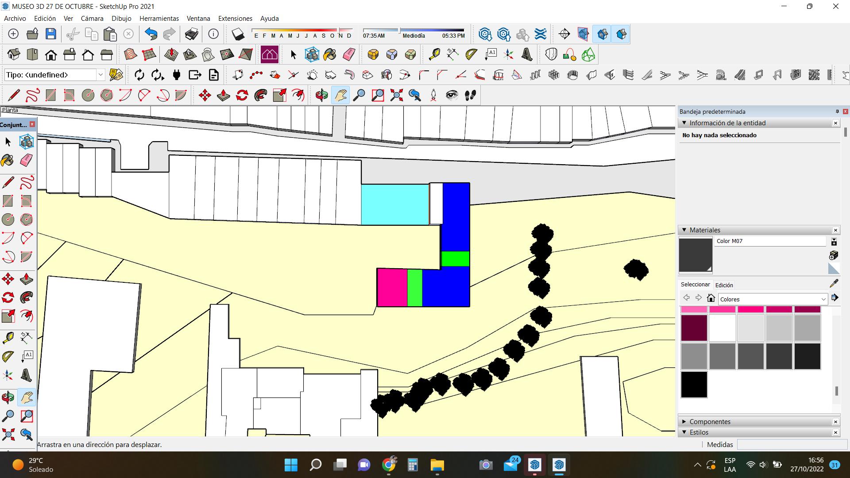Switch to the Edición materials tab

(x=724, y=285)
